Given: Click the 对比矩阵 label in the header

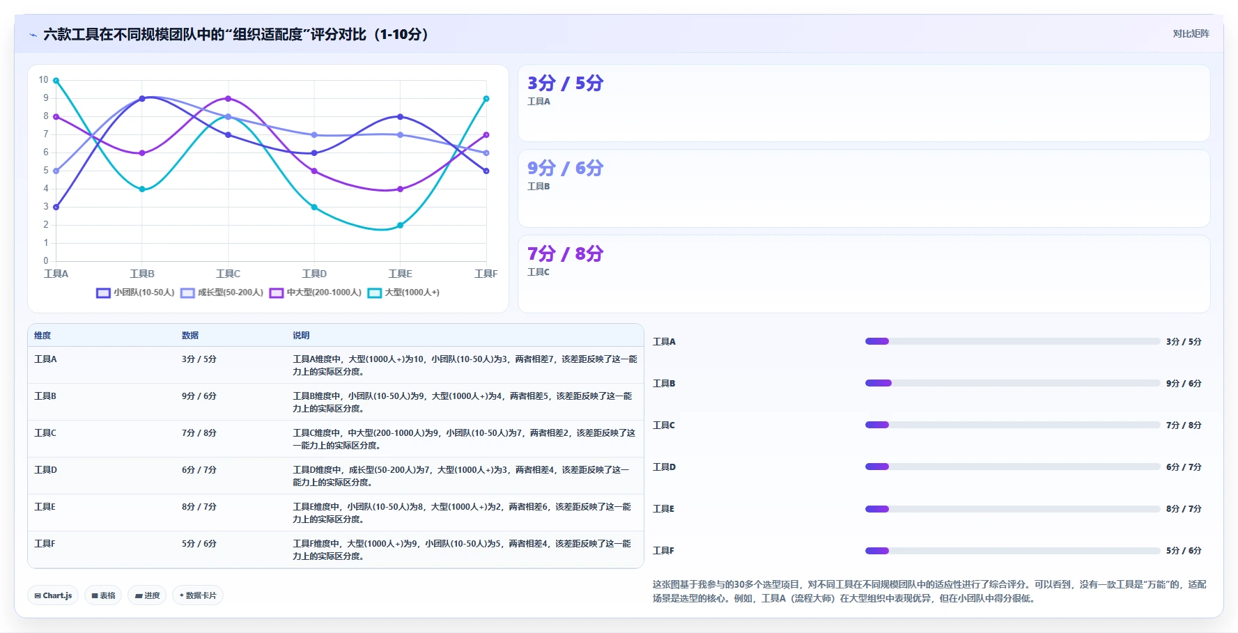Looking at the screenshot, I should (1191, 33).
